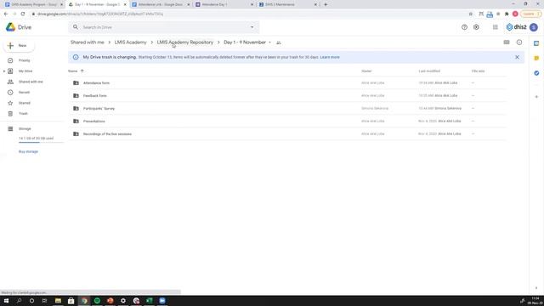
Task: Open Zoom from taskbar
Action: pos(162,301)
